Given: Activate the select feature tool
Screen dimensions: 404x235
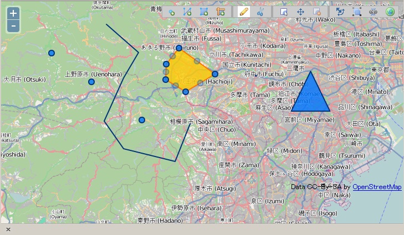Looking at the screenshot, I should point(284,12).
